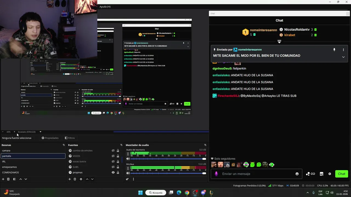The width and height of the screenshot is (351, 197).
Task: Zoom out the preview with the minus icon
Action: pos(3,132)
